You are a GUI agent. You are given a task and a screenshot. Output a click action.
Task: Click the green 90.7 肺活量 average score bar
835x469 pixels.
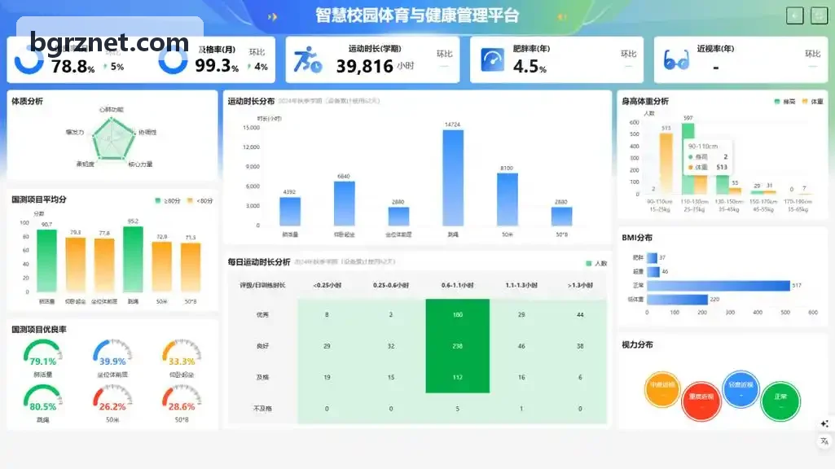tap(46, 261)
